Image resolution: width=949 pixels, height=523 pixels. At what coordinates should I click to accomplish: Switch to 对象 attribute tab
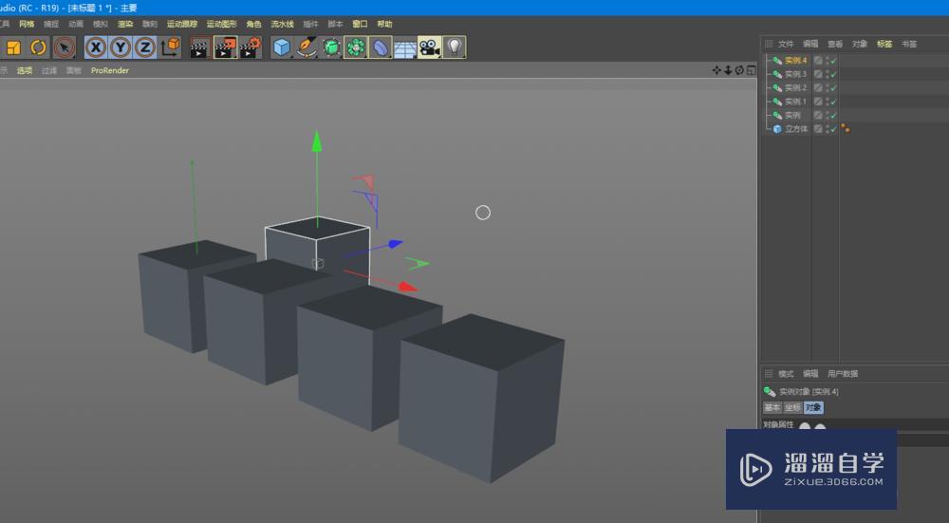tap(813, 408)
